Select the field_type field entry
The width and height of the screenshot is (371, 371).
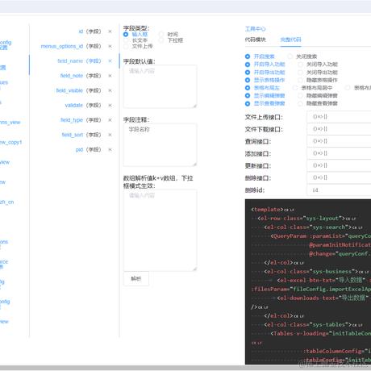coord(81,120)
